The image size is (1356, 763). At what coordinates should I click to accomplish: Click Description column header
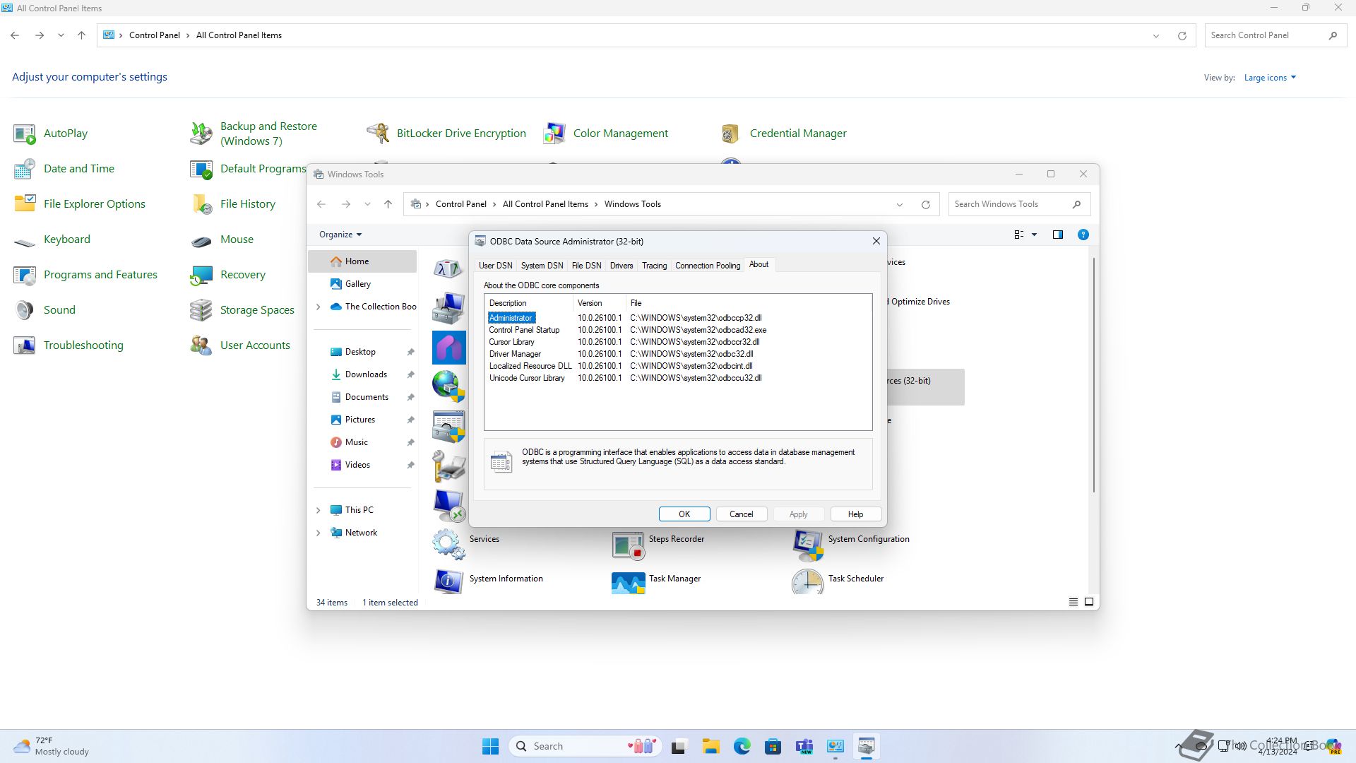point(530,303)
